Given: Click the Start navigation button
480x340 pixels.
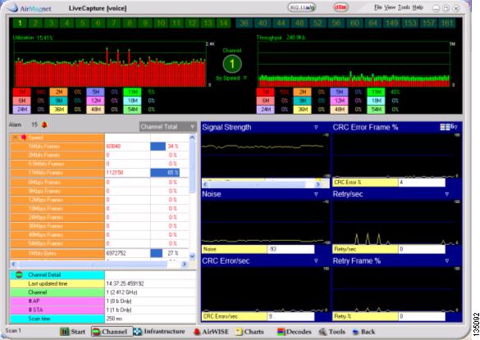Looking at the screenshot, I should click(72, 332).
